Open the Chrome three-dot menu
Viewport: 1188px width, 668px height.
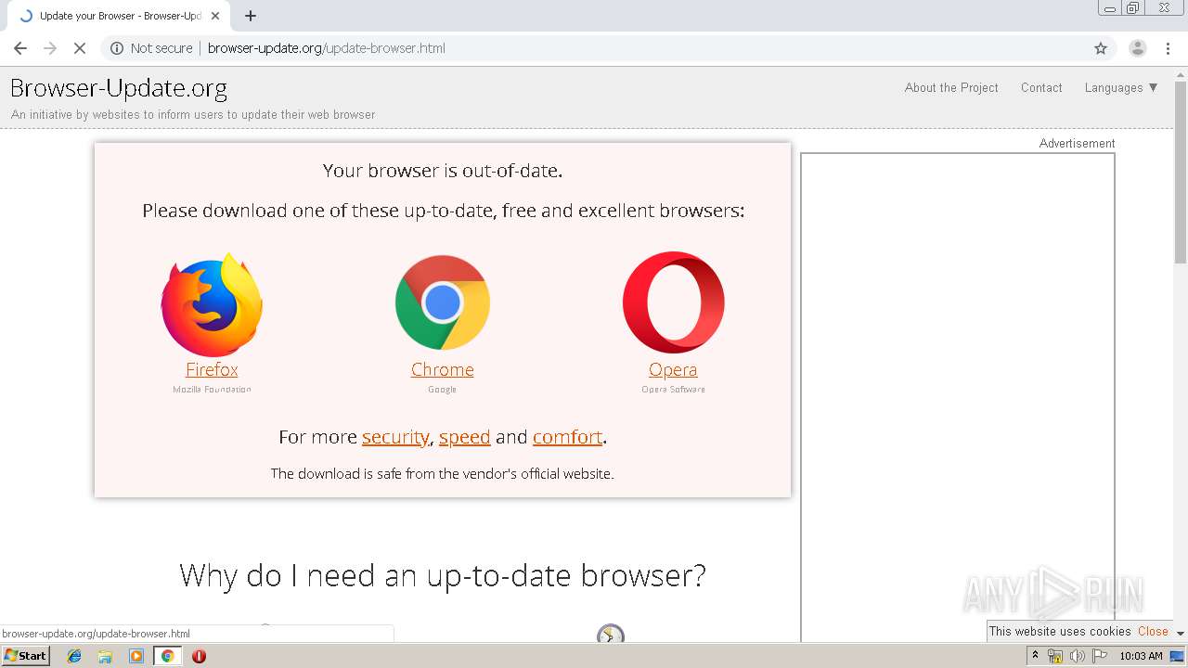click(1168, 48)
